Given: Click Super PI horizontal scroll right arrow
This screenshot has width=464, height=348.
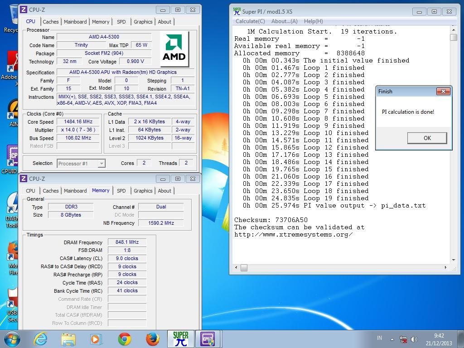Looking at the screenshot, I should pos(446,267).
